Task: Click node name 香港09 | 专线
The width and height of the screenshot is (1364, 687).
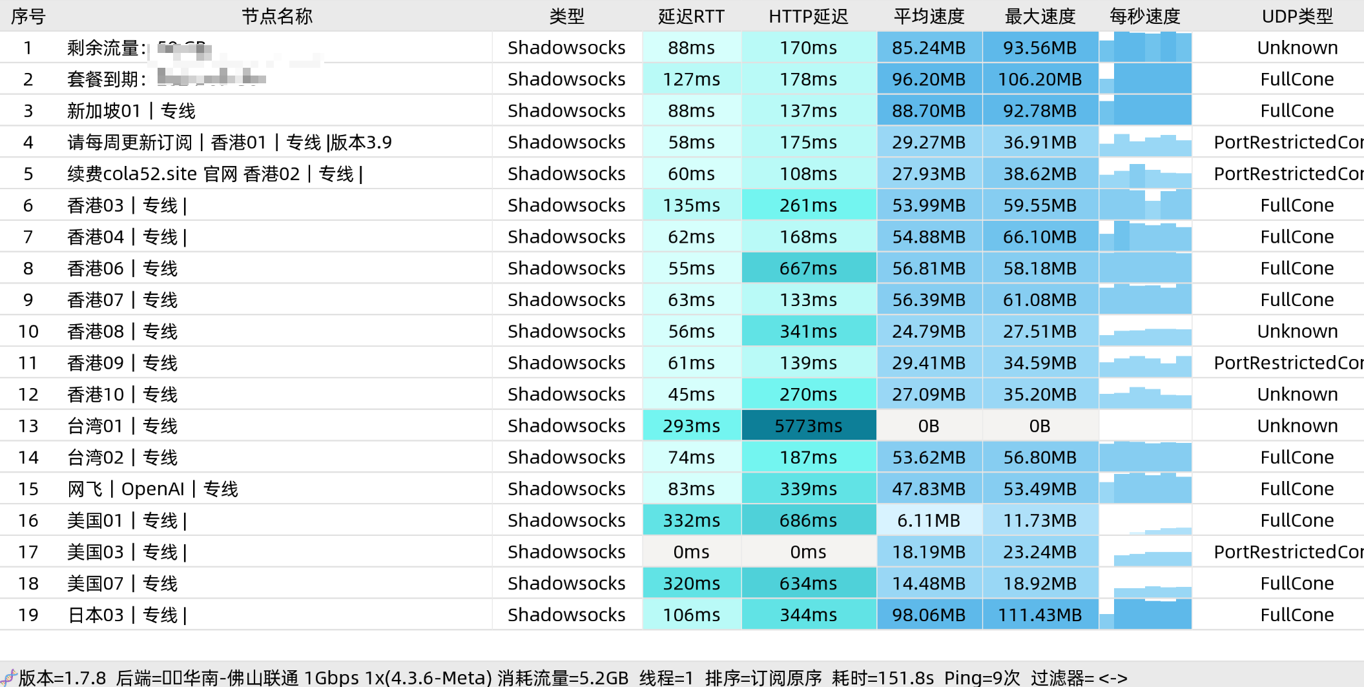Action: pos(122,364)
